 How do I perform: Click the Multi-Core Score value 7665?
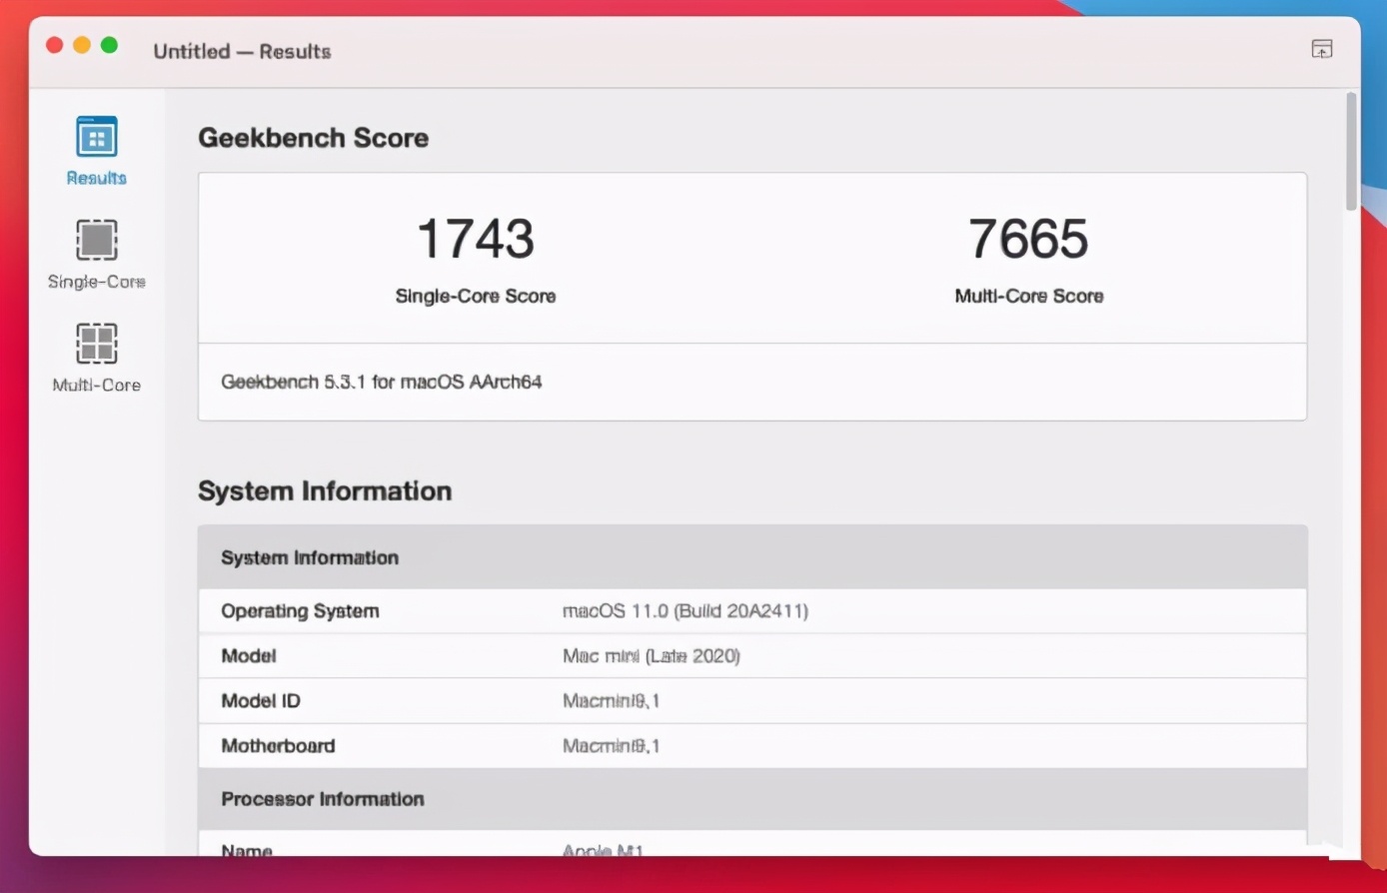[1028, 238]
